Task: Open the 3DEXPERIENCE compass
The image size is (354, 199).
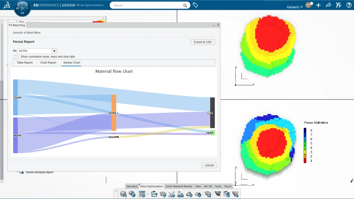Action: click(22, 8)
